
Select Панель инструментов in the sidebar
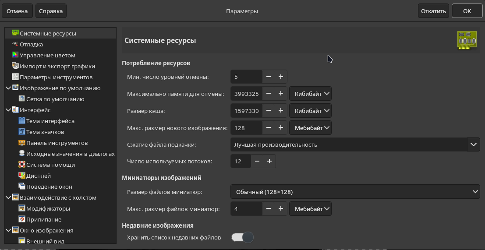pyautogui.click(x=57, y=143)
